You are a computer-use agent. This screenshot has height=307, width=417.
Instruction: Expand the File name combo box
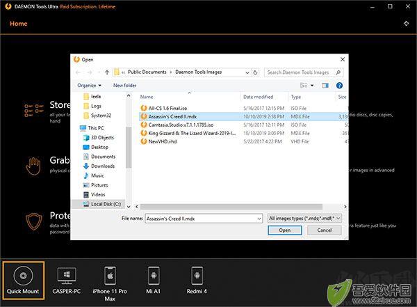pos(259,219)
